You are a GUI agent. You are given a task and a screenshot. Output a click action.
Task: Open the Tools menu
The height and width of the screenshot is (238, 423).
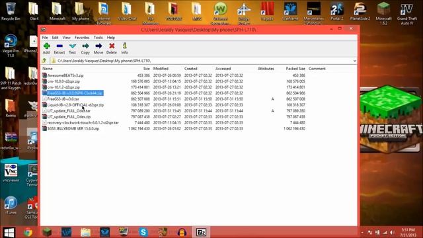pos(98,38)
